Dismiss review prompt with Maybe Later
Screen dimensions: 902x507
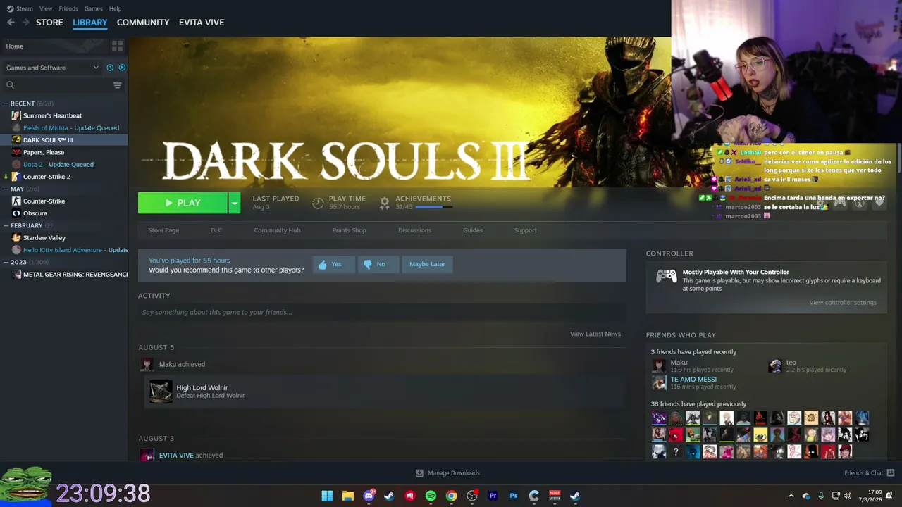click(427, 264)
